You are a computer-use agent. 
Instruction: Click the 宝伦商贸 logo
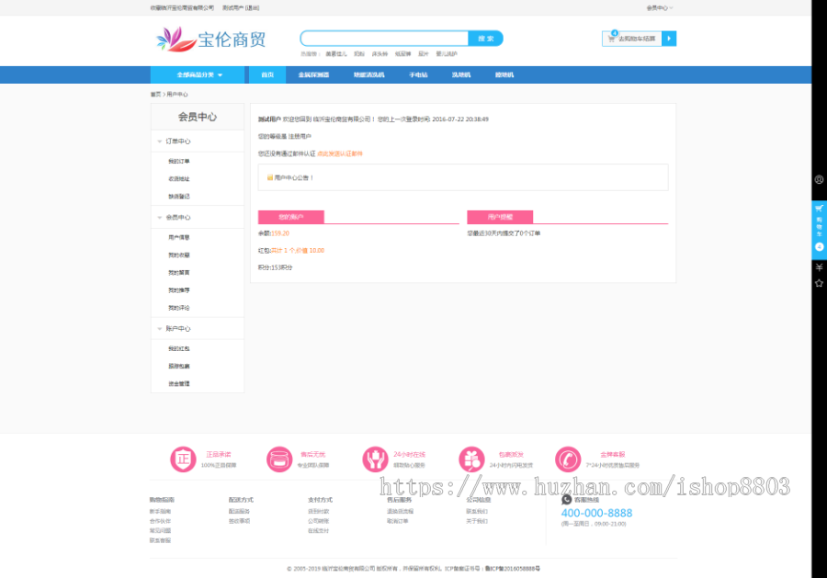pyautogui.click(x=211, y=39)
